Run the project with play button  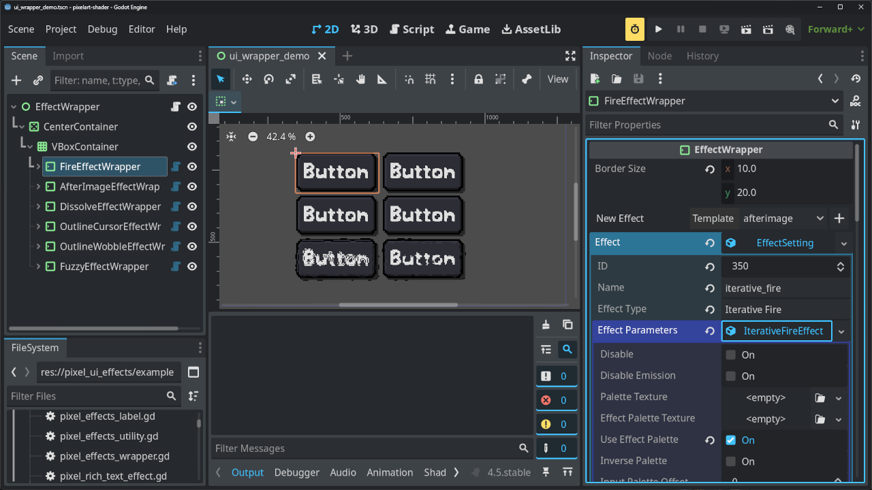(x=658, y=29)
